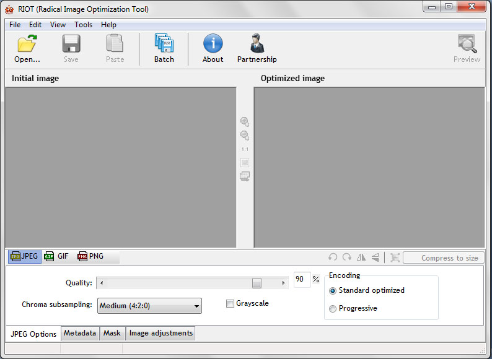Click the Save floppy disk icon

coord(71,43)
